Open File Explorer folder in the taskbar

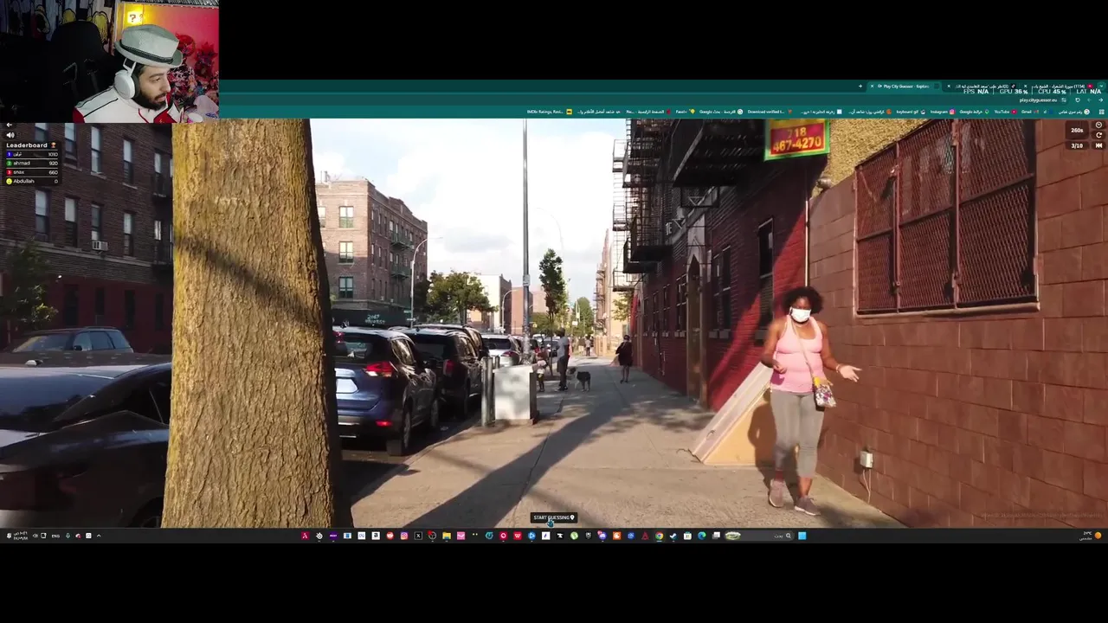pos(447,536)
